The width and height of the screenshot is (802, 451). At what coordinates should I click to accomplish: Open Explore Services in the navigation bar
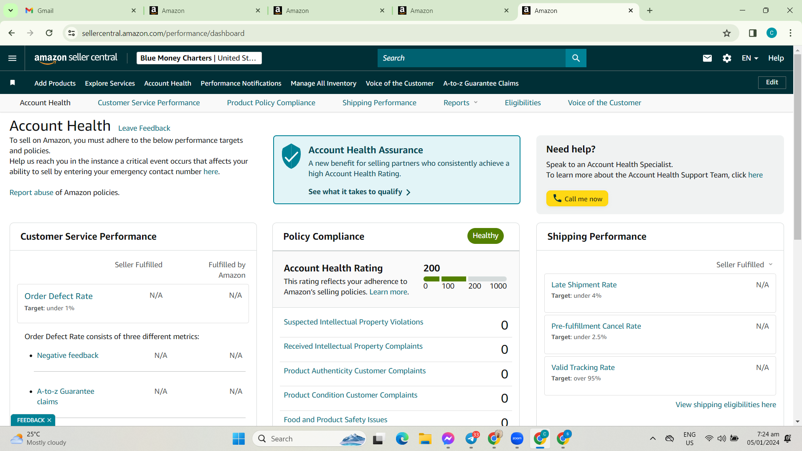(x=110, y=83)
